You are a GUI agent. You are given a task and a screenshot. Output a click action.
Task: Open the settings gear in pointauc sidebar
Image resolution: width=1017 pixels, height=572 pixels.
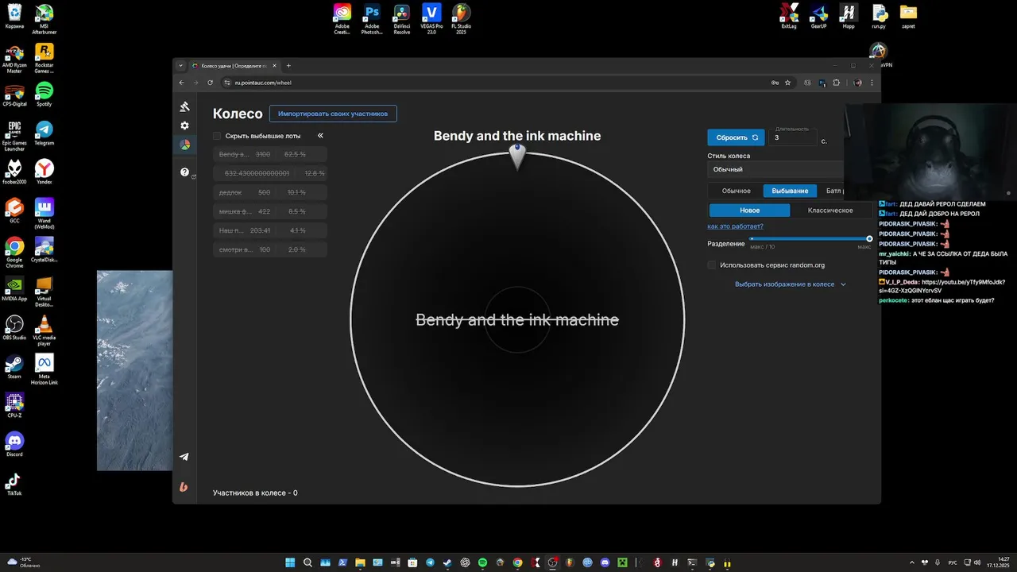coord(184,126)
